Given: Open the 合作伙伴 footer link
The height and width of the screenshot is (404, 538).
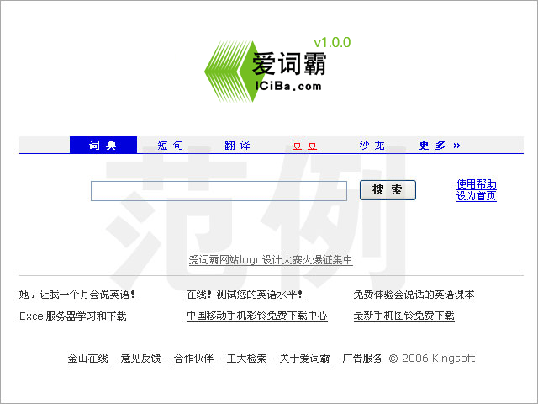Looking at the screenshot, I should [194, 359].
